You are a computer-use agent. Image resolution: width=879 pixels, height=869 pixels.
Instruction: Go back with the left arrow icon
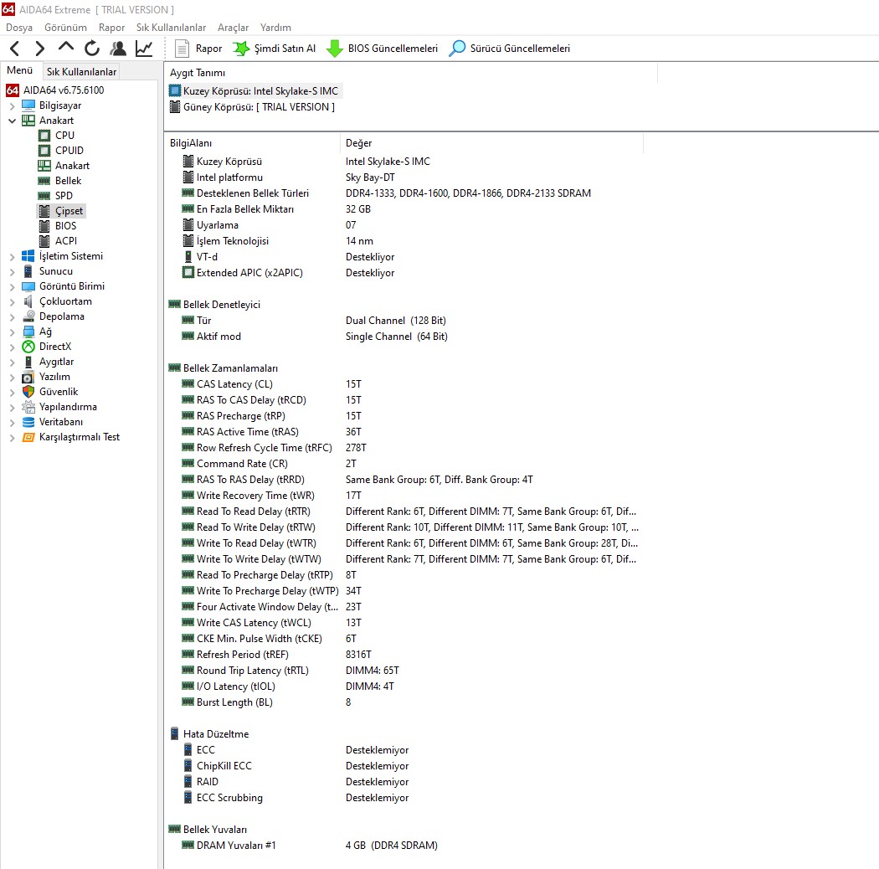pos(15,49)
